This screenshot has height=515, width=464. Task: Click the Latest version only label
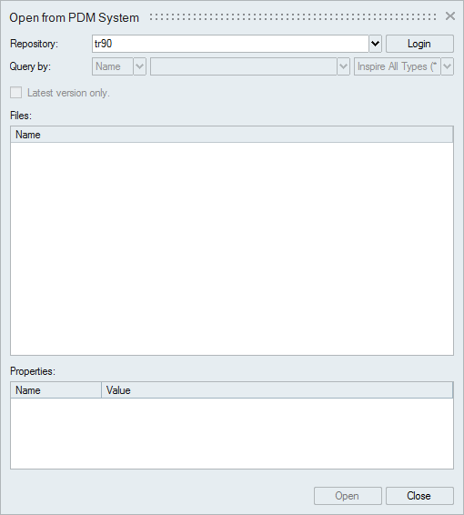click(x=68, y=93)
